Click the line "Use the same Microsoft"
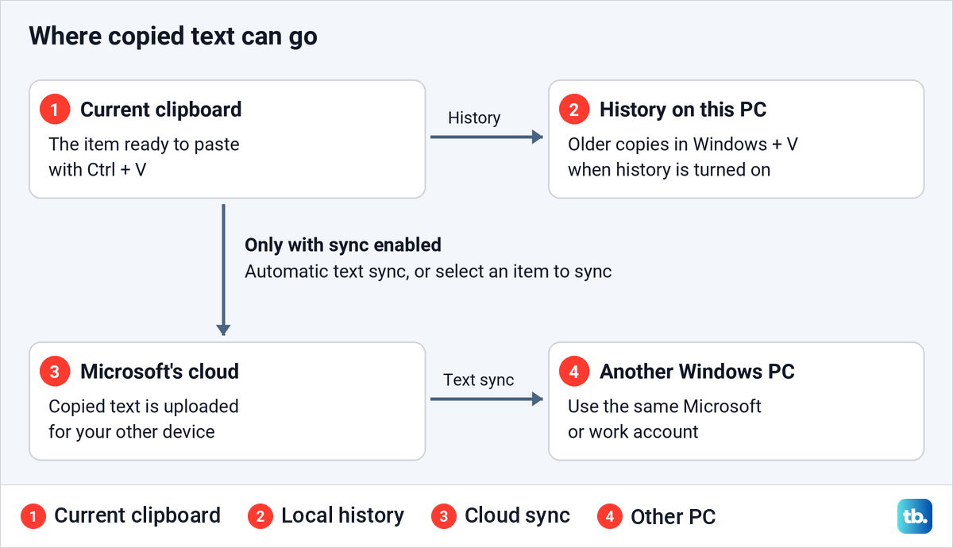The width and height of the screenshot is (953, 548). 665,407
